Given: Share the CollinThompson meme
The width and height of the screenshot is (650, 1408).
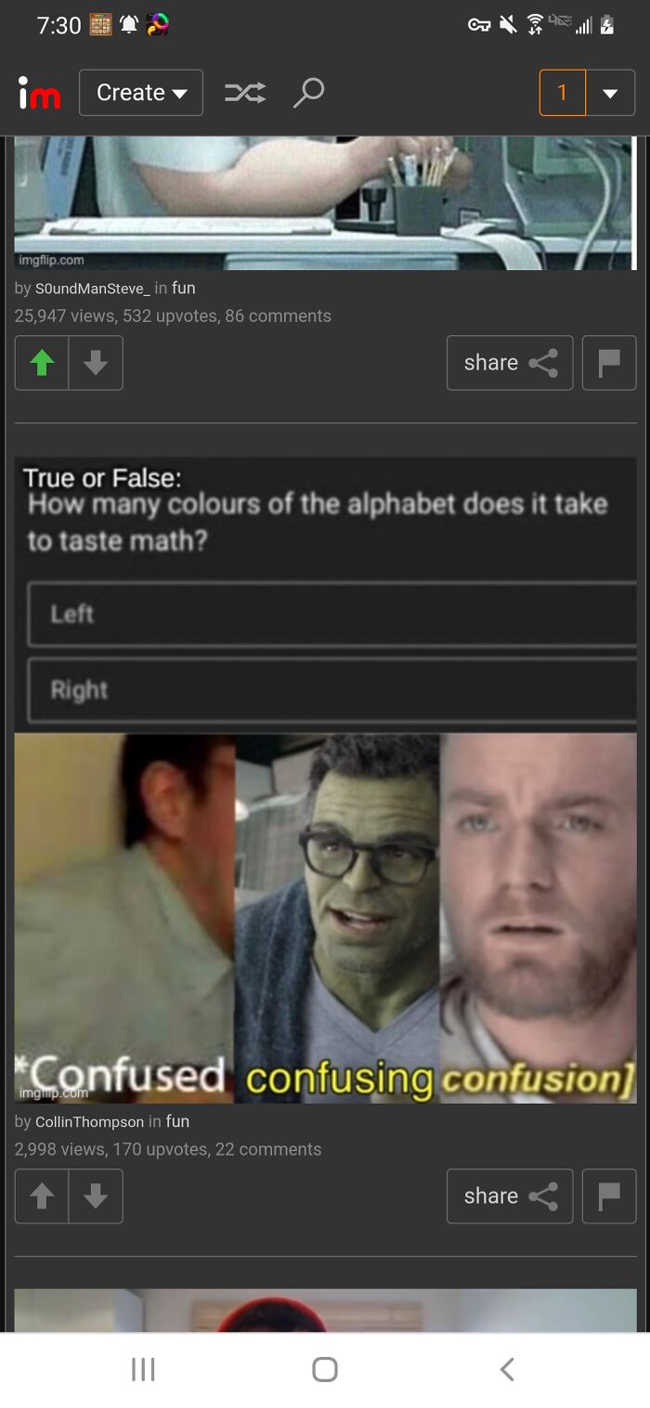Looking at the screenshot, I should tap(510, 1196).
